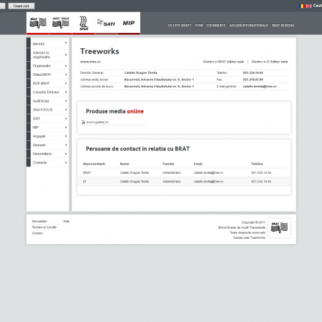Screen dimensions: 322x322
Task: Open the Solutie web TreeWorks link
Action: (249, 237)
